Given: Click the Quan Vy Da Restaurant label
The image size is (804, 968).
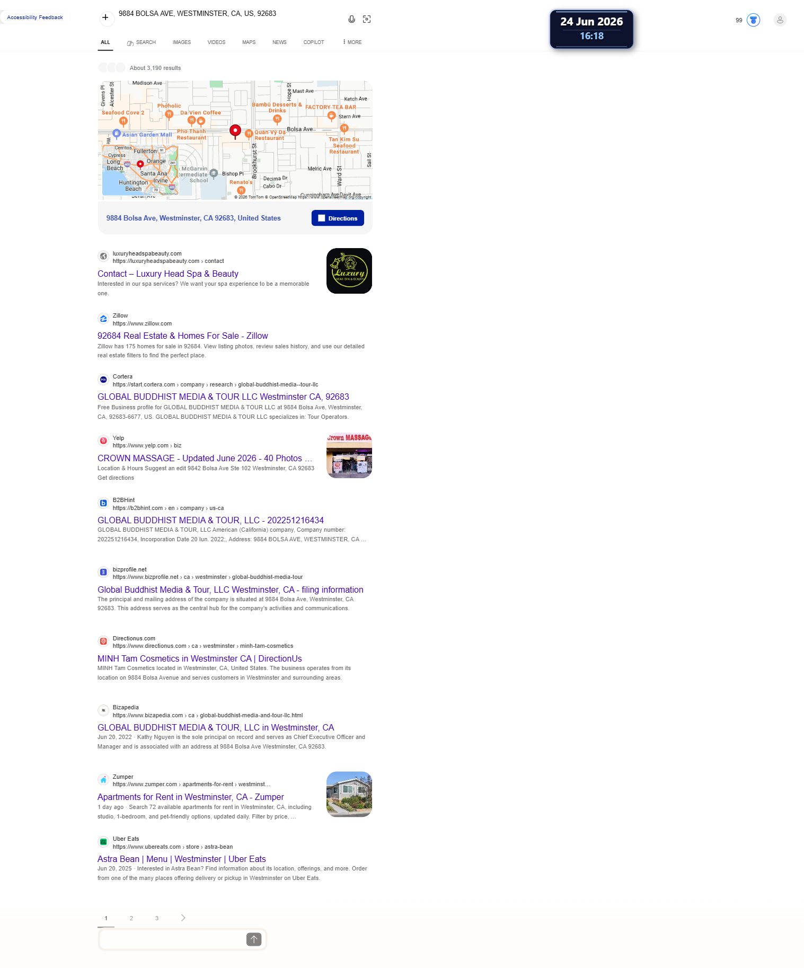Looking at the screenshot, I should (270, 135).
